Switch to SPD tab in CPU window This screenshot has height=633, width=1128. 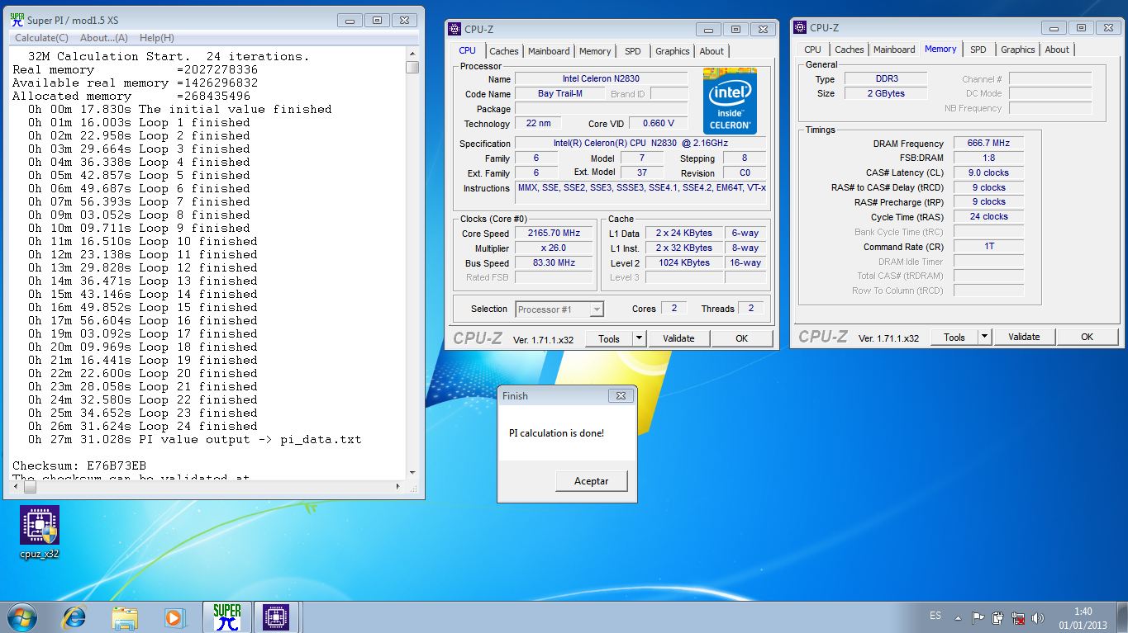(633, 51)
